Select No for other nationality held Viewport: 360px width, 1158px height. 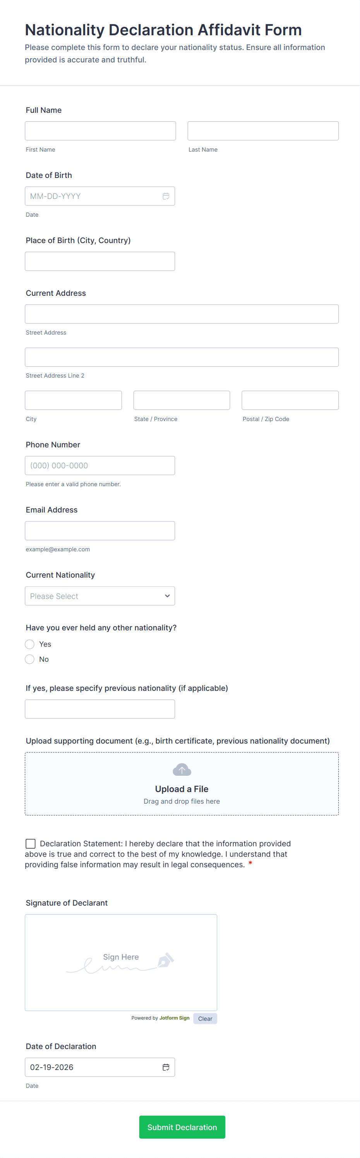[x=30, y=659]
